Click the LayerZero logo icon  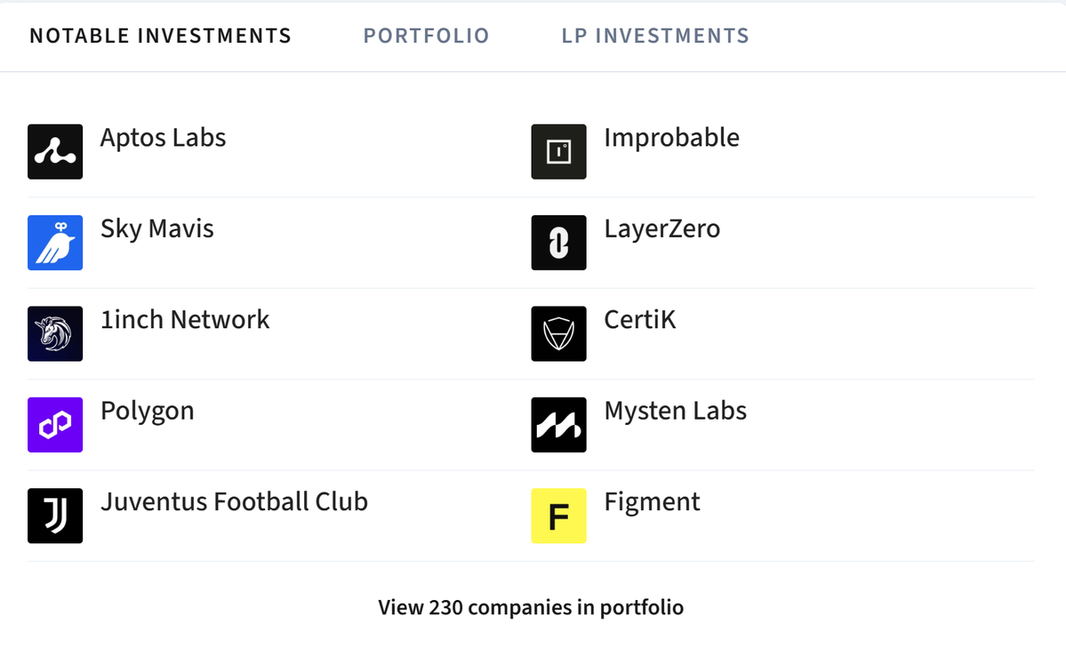pos(558,243)
